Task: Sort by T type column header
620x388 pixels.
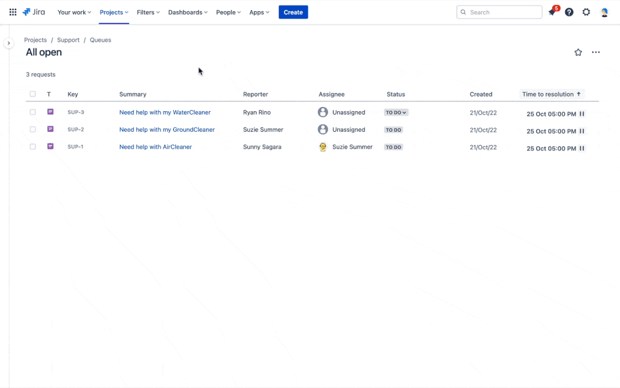Action: pos(48,95)
